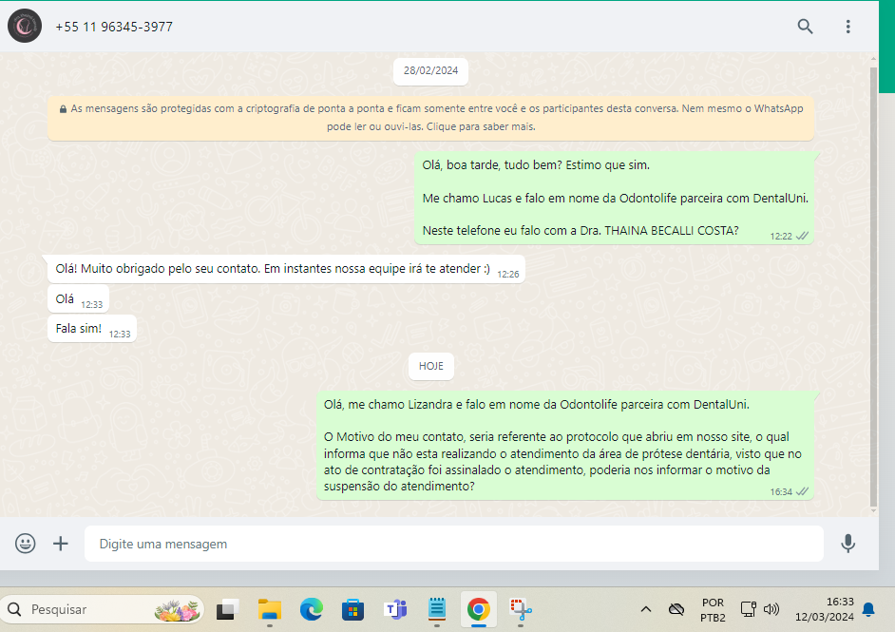The width and height of the screenshot is (895, 632).
Task: Record a voice message with microphone
Action: [847, 543]
